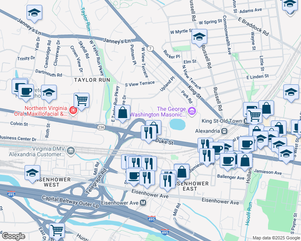
Task: Click the Virginia DMV Alexandria place icon
Action: click(71, 151)
